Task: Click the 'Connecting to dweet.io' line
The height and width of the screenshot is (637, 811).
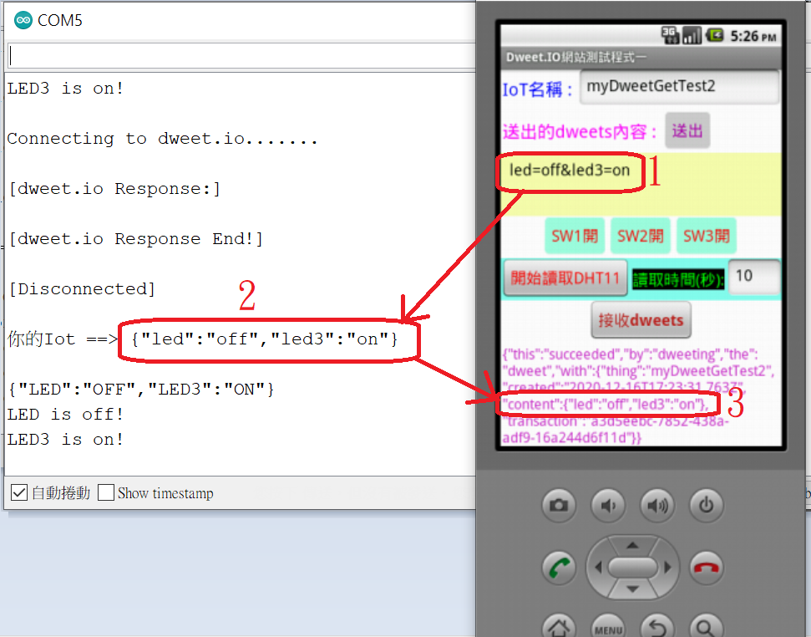Action: click(x=162, y=139)
